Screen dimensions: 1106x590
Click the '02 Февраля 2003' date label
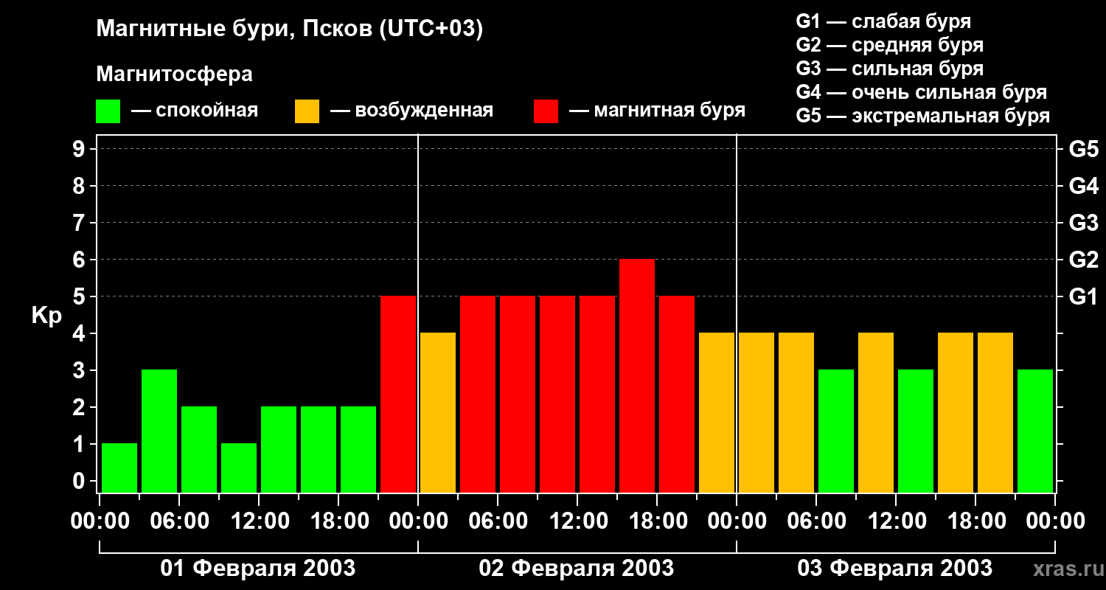tap(577, 569)
